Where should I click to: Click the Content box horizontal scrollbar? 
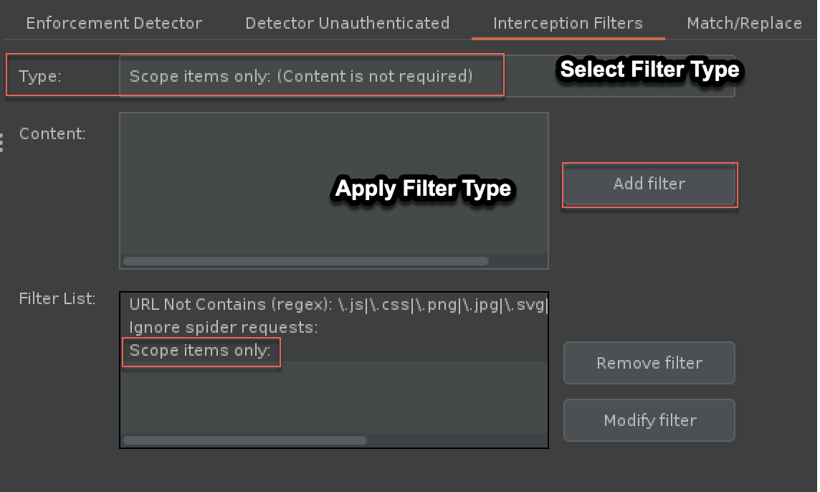click(306, 261)
